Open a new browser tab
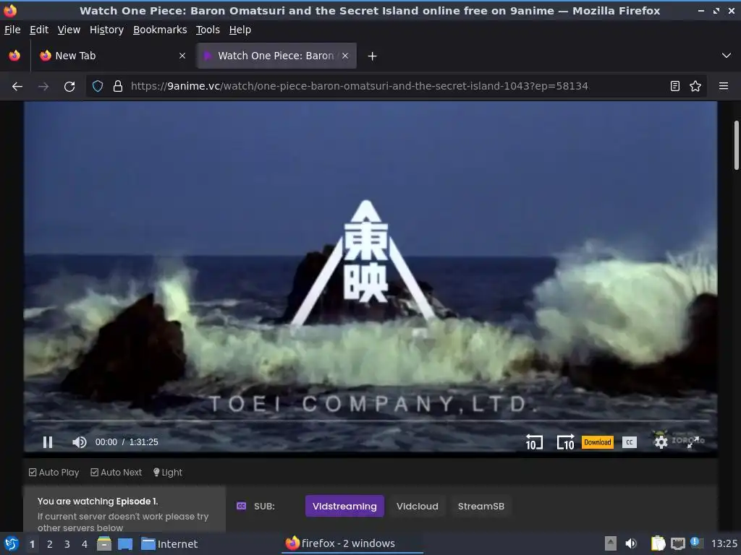The image size is (741, 555). pyautogui.click(x=373, y=56)
